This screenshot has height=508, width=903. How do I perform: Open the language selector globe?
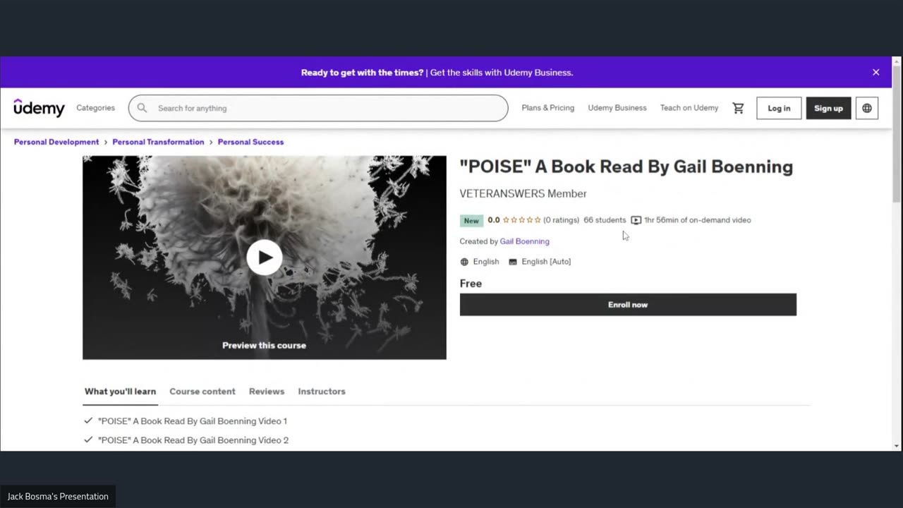pyautogui.click(x=867, y=108)
